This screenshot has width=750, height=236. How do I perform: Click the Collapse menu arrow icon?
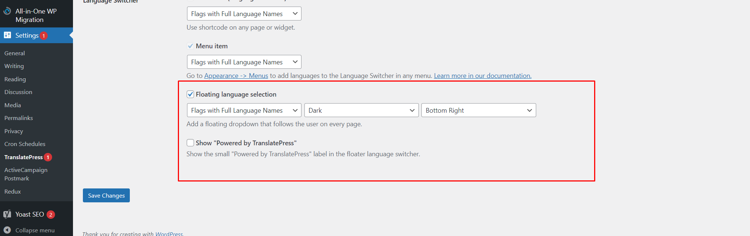(x=7, y=230)
